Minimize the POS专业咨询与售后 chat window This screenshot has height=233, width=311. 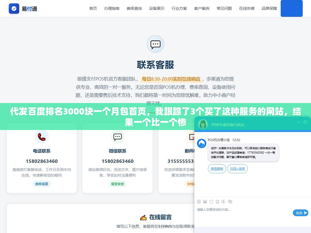(299, 122)
